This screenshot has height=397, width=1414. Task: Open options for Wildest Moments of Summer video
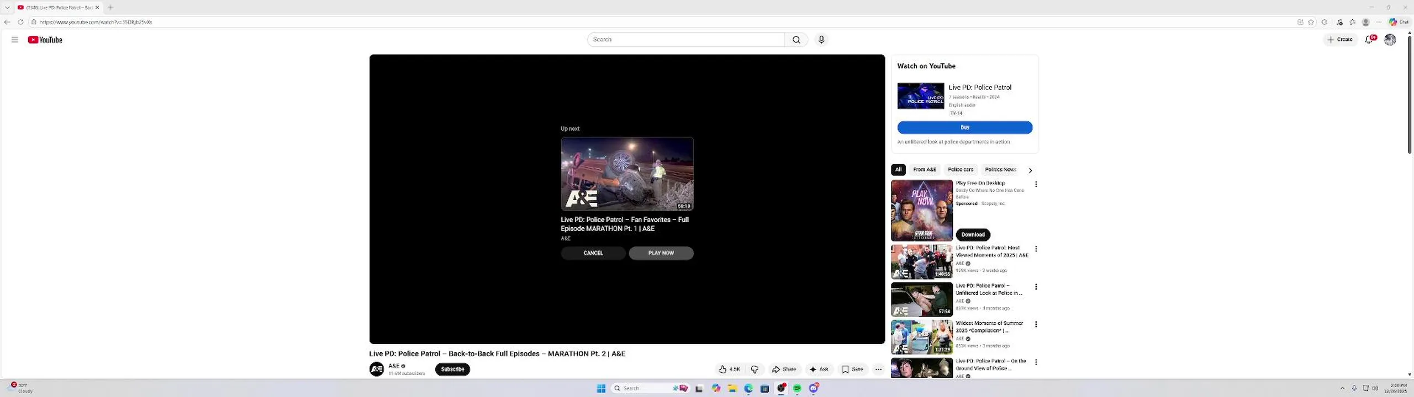(1036, 324)
